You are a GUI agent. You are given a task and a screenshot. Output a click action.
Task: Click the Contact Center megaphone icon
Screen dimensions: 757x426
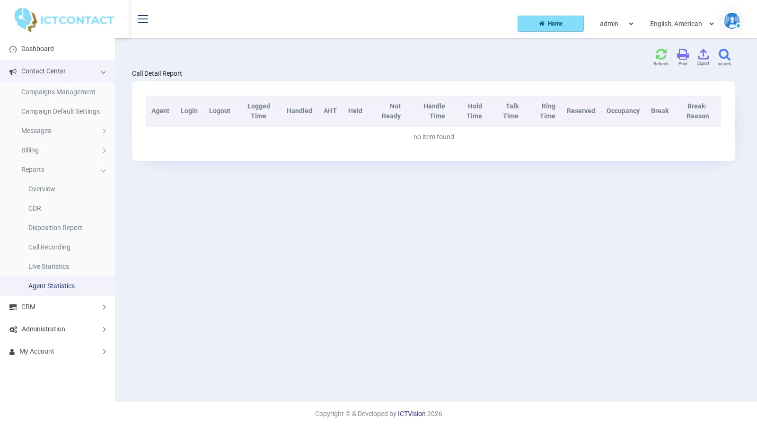(13, 71)
